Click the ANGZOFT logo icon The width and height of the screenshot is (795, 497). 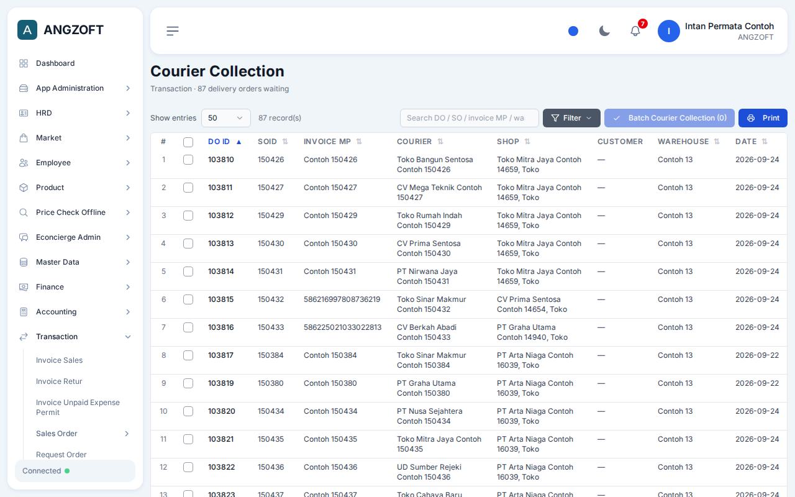tap(27, 30)
